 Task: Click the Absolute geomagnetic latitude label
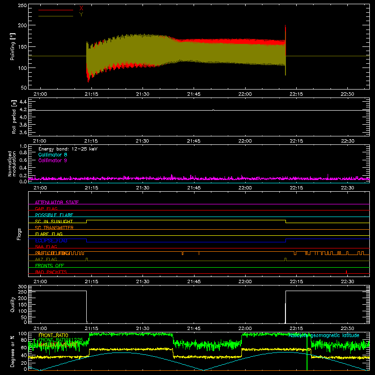click(324, 336)
